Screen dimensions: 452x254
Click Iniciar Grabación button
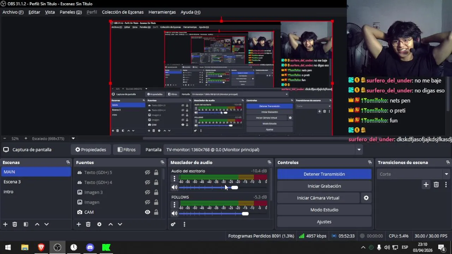324,186
